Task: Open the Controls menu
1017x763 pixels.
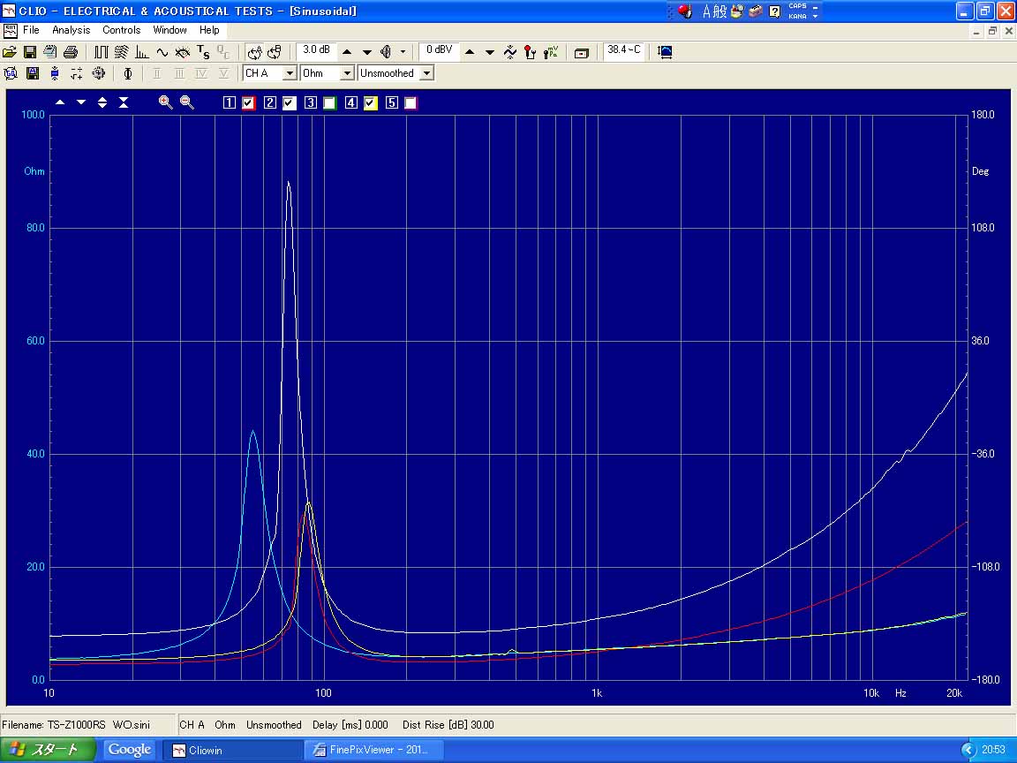Action: (121, 30)
